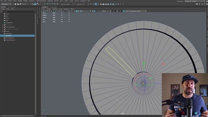This screenshot has height=117, width=208.
Task: Click select camera icon in panel toolbar
Action: click(x=43, y=11)
